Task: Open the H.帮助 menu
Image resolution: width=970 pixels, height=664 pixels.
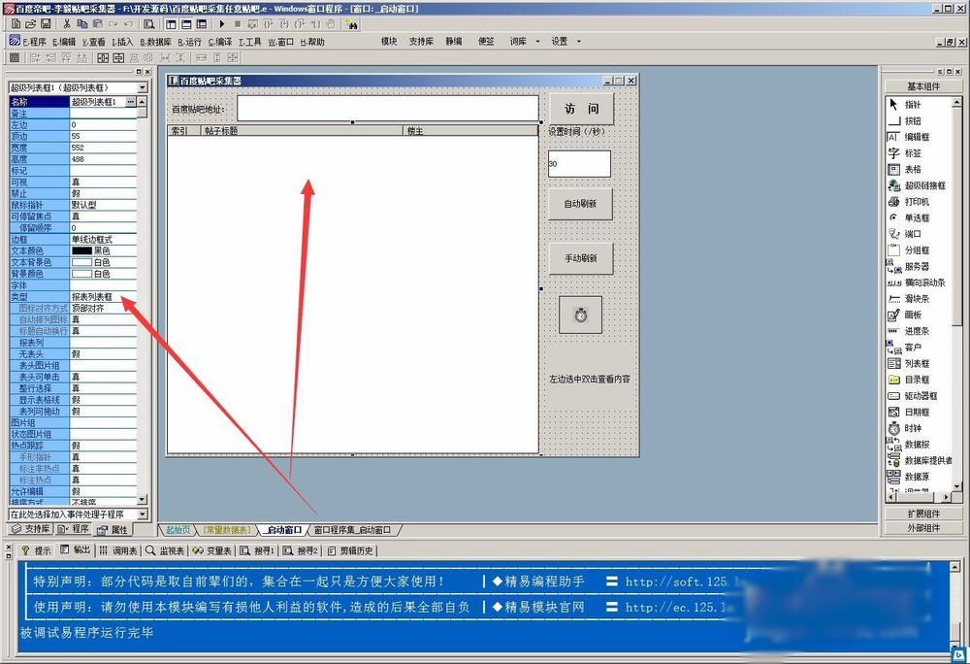Action: click(x=312, y=42)
